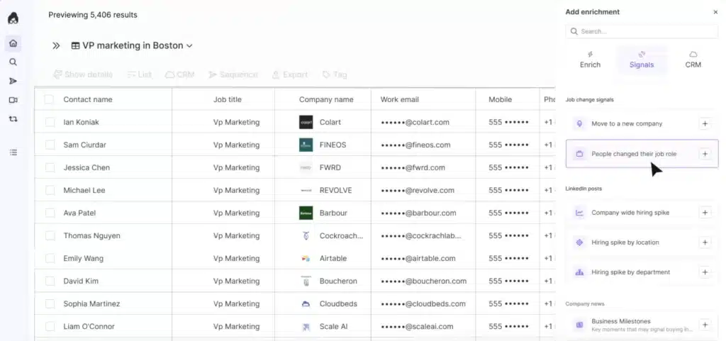Screen dimensions: 726x341
Task: Add People changed their job role signal
Action: tap(705, 154)
